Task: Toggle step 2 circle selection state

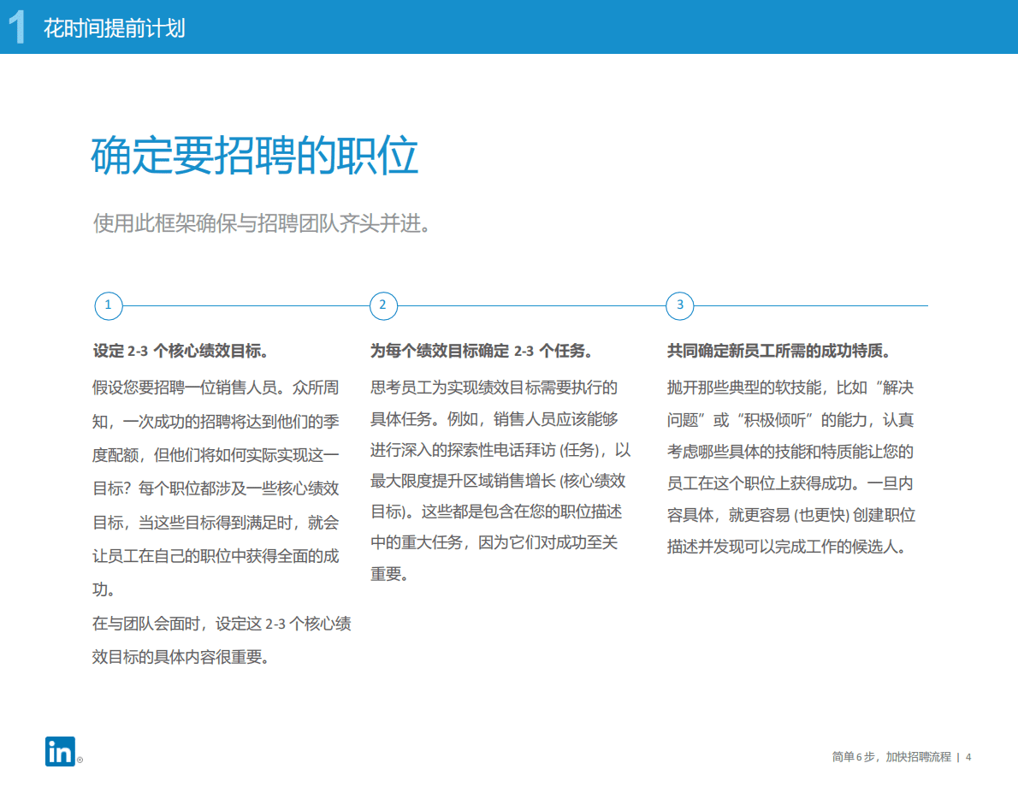Action: (383, 305)
